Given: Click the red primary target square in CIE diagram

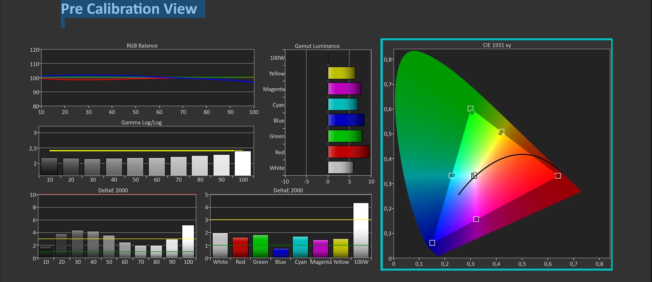Looking at the screenshot, I should [x=558, y=176].
